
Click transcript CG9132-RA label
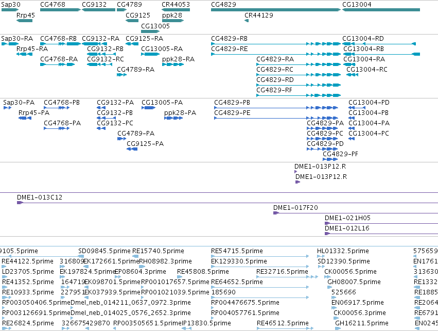[x=100, y=38]
